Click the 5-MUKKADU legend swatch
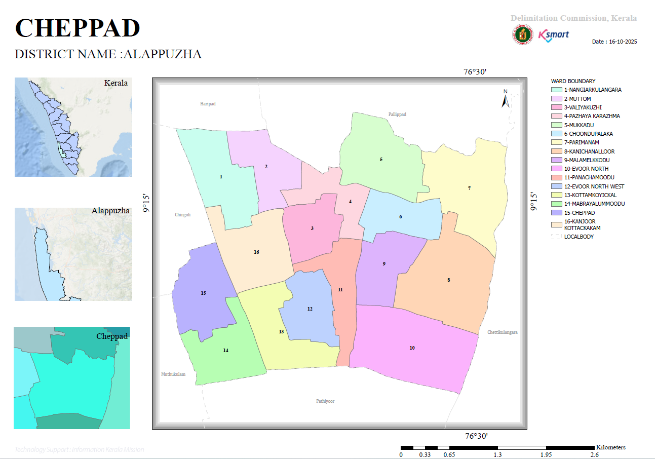This screenshot has height=459, width=655. tap(556, 125)
